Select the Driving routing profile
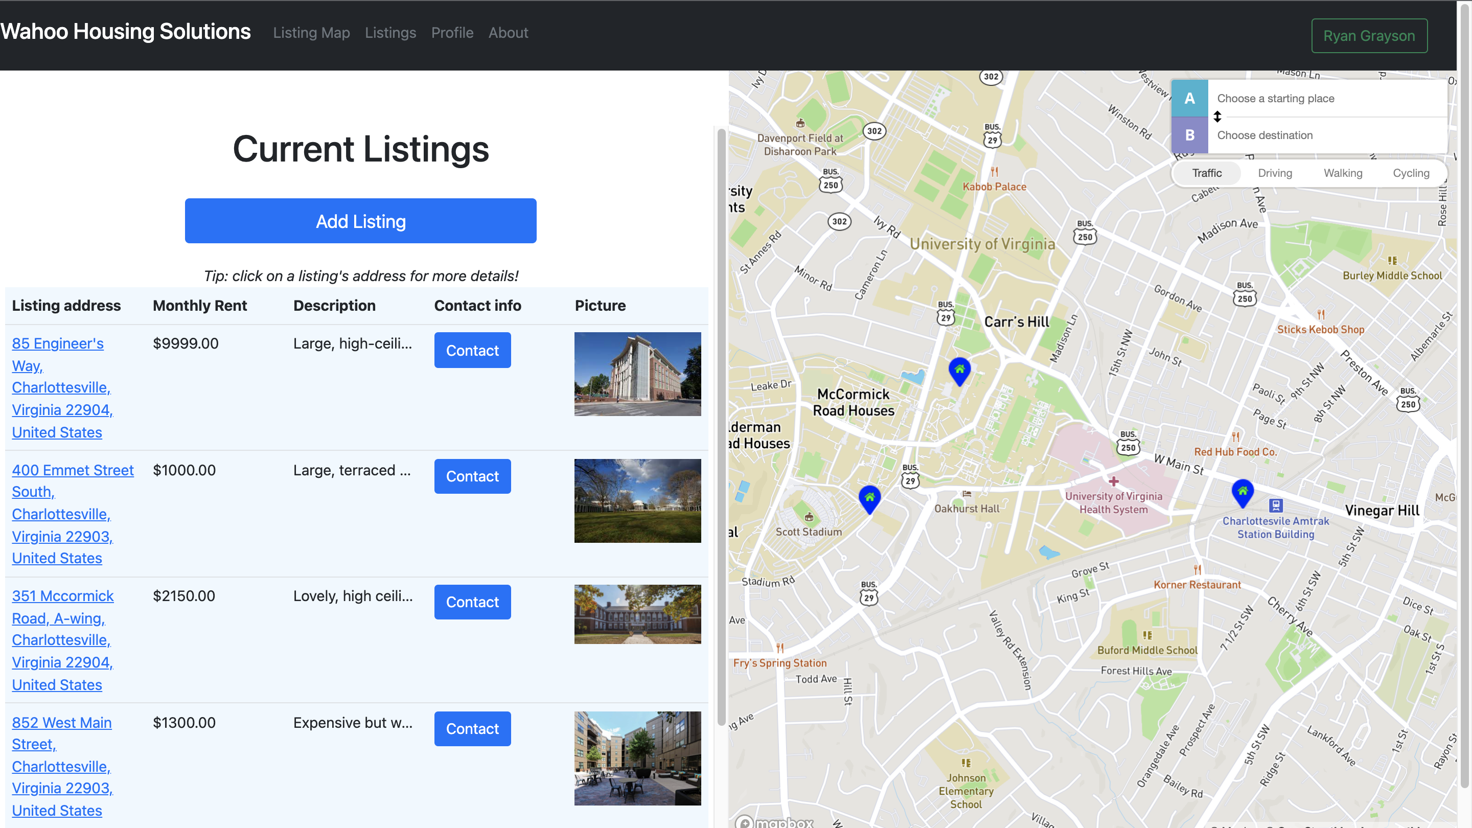Screen dimensions: 1472x828 [1274, 173]
